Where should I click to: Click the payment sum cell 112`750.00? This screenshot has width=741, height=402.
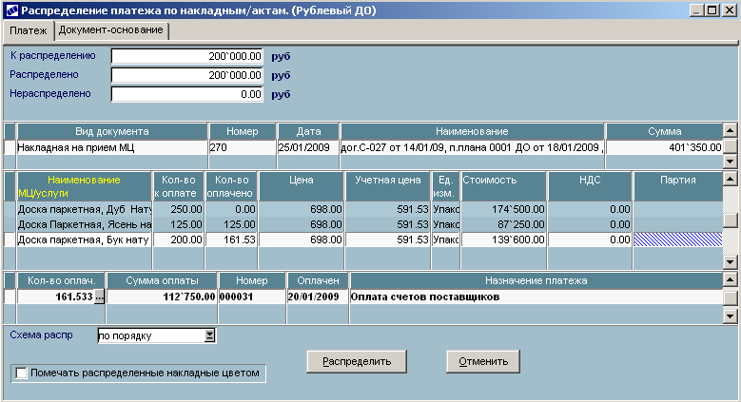coord(162,297)
